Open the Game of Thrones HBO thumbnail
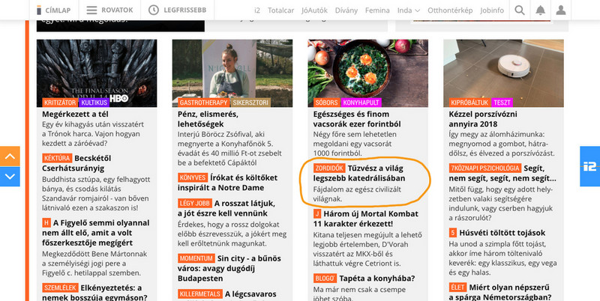This screenshot has height=301, width=600. [x=97, y=73]
